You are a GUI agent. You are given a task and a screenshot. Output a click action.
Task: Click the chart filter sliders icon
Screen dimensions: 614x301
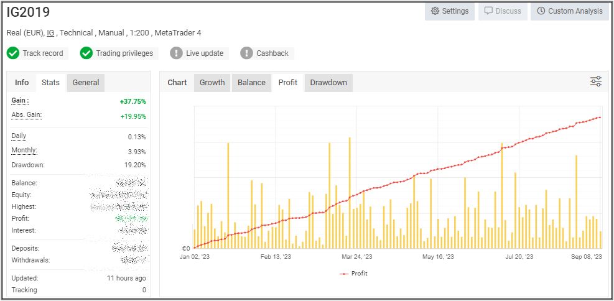click(595, 81)
